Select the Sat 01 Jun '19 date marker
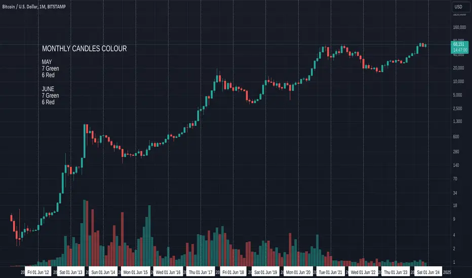Screen dimensions: 472x278 tap(265, 272)
